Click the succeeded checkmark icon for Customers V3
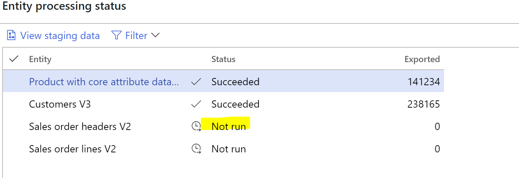The height and width of the screenshot is (178, 519). click(x=196, y=104)
